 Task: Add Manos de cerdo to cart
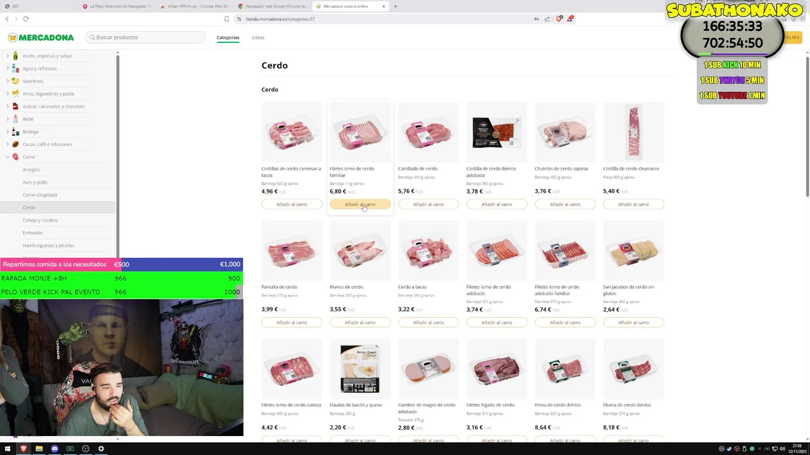[360, 322]
